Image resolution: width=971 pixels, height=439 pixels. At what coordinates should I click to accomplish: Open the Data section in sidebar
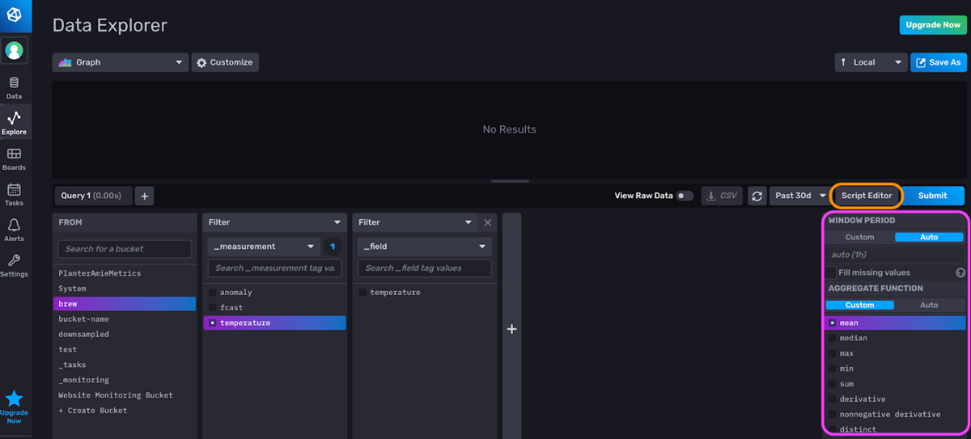coord(14,87)
